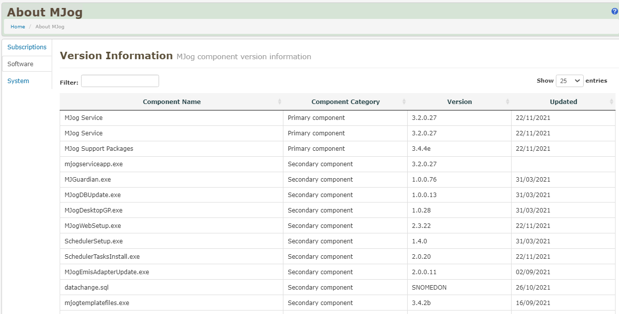
Task: Click sort arrows in Component Category header
Action: 404,102
